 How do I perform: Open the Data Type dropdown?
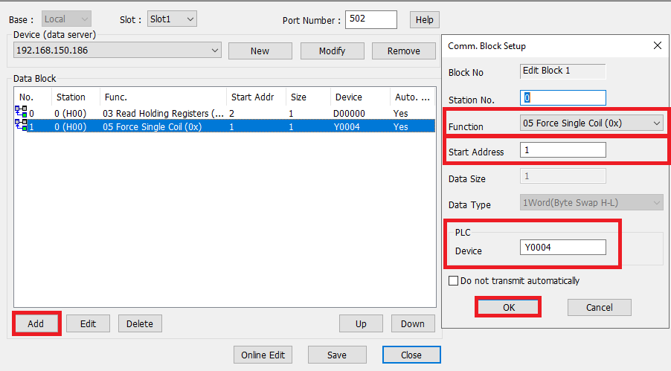click(x=591, y=203)
